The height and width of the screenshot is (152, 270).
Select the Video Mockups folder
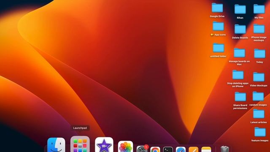[x=259, y=77]
